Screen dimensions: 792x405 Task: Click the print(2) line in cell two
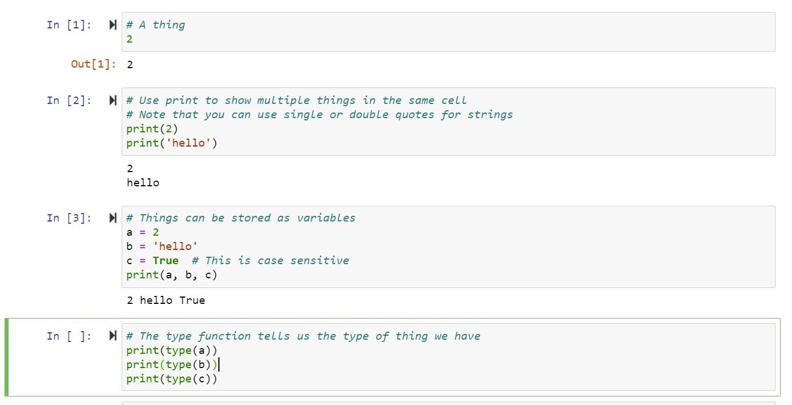point(152,129)
